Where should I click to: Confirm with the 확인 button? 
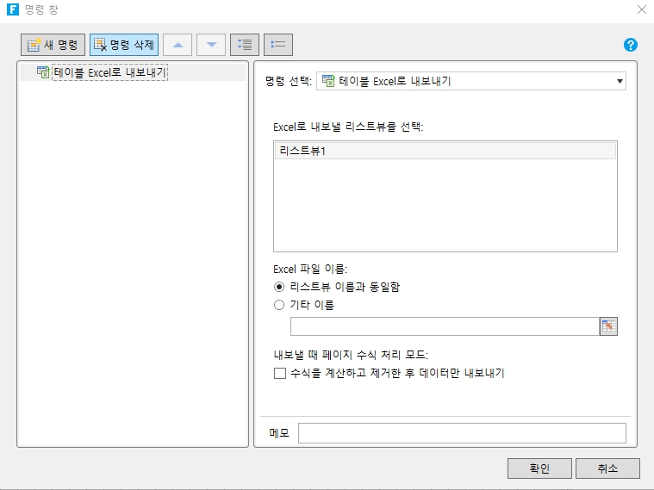click(539, 468)
